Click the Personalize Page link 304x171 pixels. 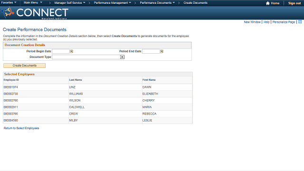point(284,22)
